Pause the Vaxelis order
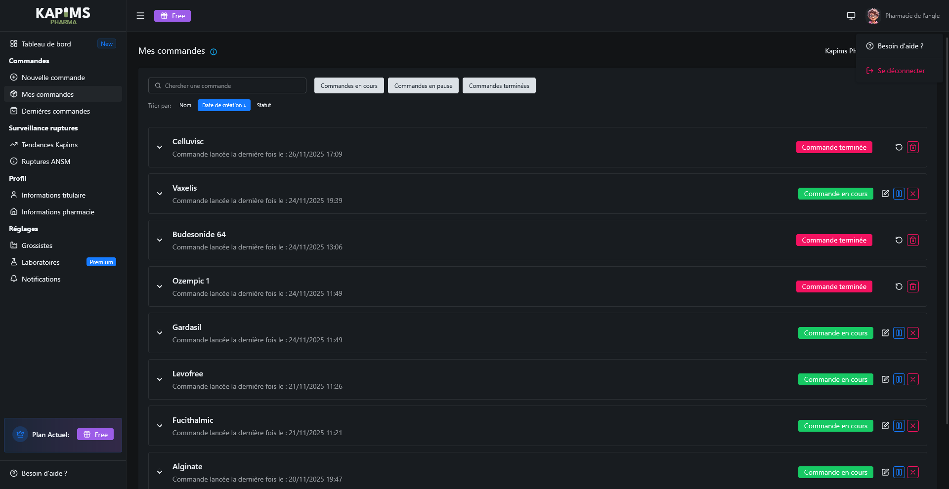949x489 pixels. pos(899,194)
